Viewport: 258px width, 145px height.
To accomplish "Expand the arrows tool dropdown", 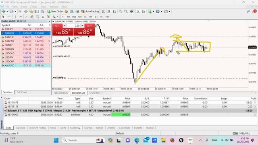I will 57,17.
